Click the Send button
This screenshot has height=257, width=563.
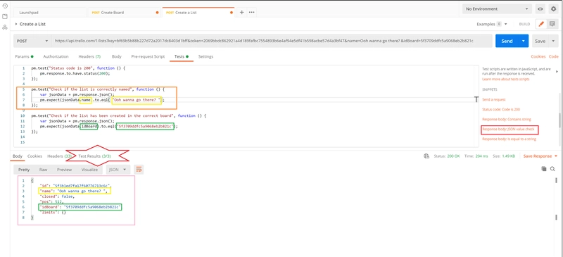point(507,41)
